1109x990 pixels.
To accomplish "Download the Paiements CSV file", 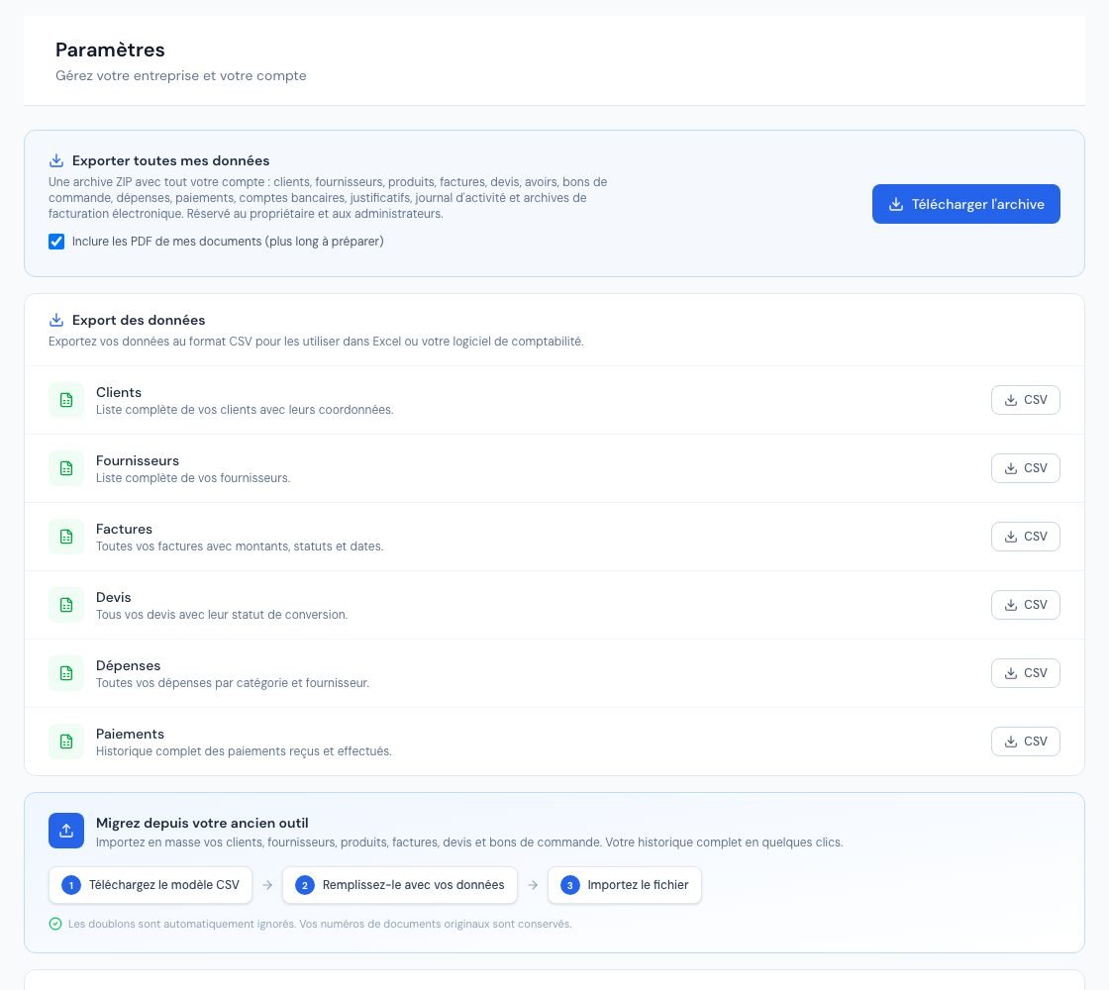I will pos(1025,742).
